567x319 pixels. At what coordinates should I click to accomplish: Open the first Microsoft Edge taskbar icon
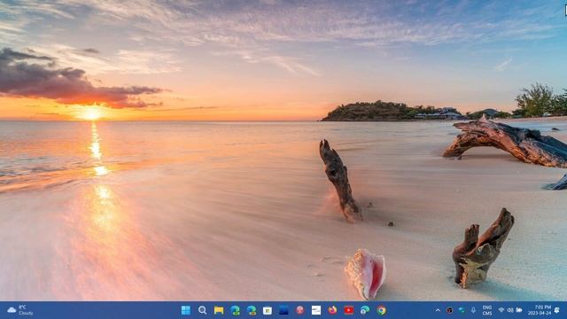[235, 310]
